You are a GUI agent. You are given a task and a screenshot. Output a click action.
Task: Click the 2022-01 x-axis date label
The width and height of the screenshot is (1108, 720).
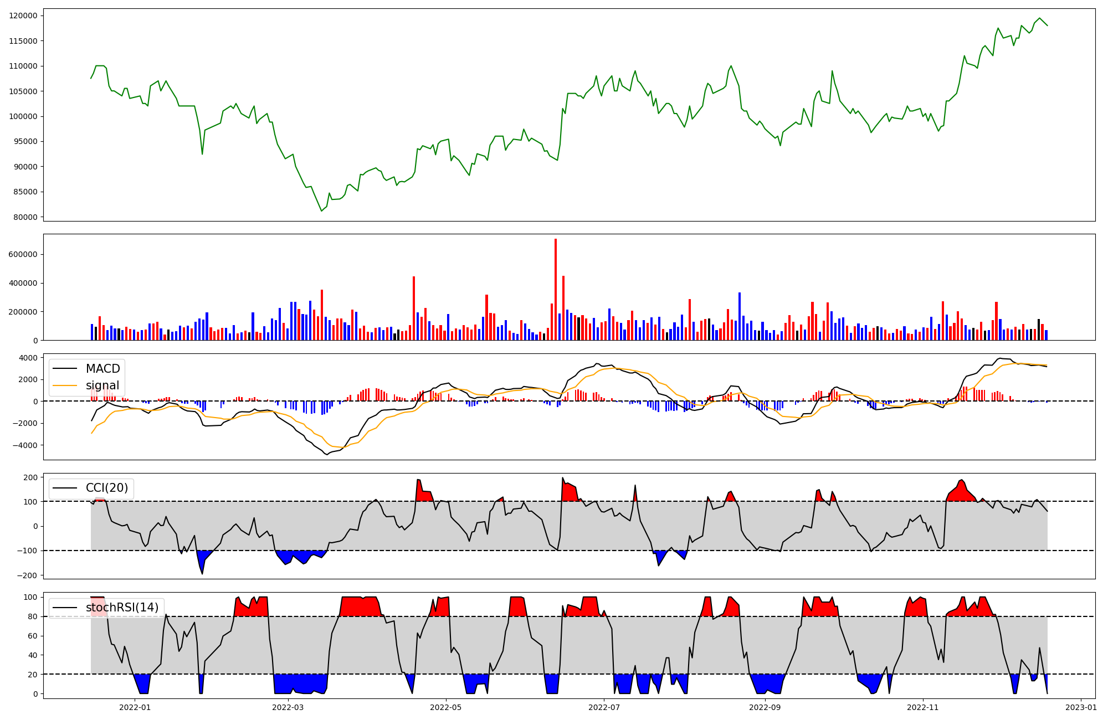(x=135, y=707)
